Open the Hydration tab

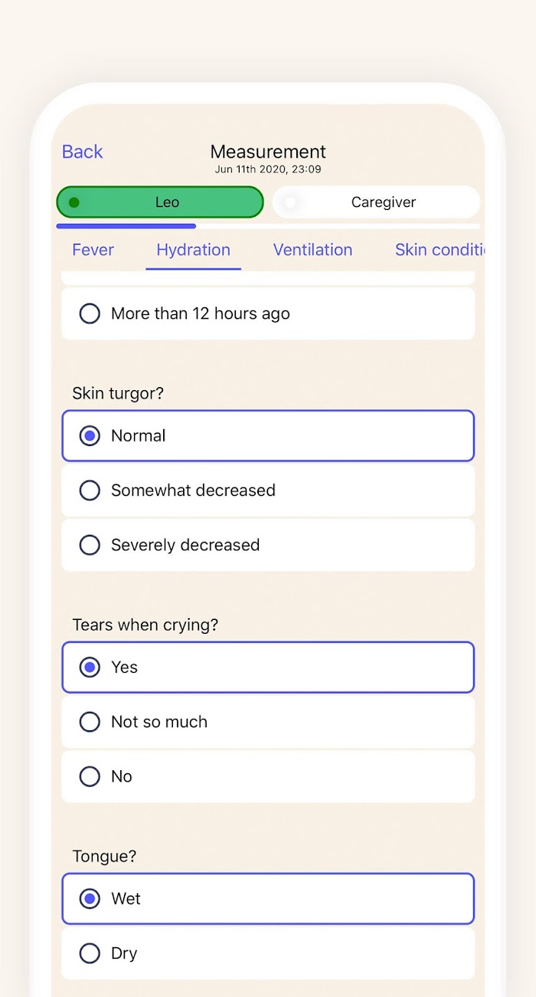coord(193,250)
